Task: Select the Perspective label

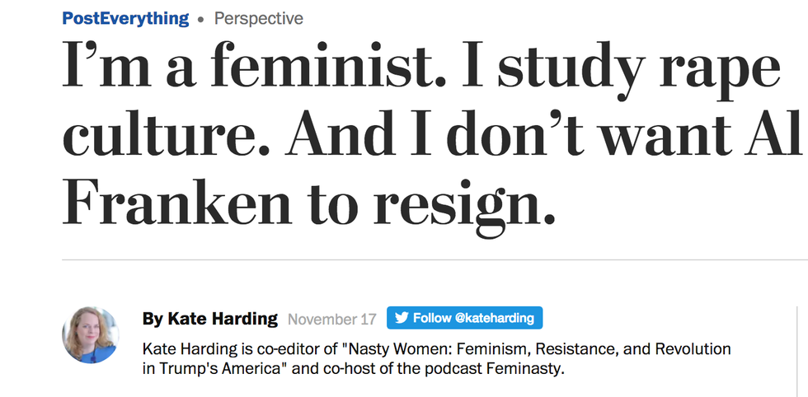Action: point(259,18)
